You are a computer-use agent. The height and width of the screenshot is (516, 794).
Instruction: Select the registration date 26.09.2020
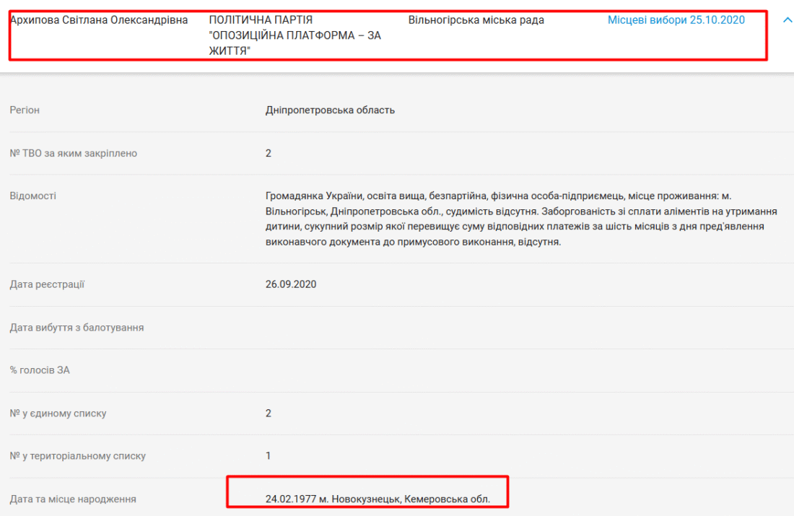291,284
